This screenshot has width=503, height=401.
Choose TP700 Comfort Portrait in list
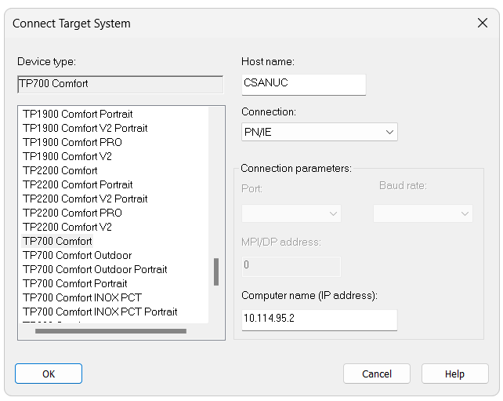tap(75, 284)
